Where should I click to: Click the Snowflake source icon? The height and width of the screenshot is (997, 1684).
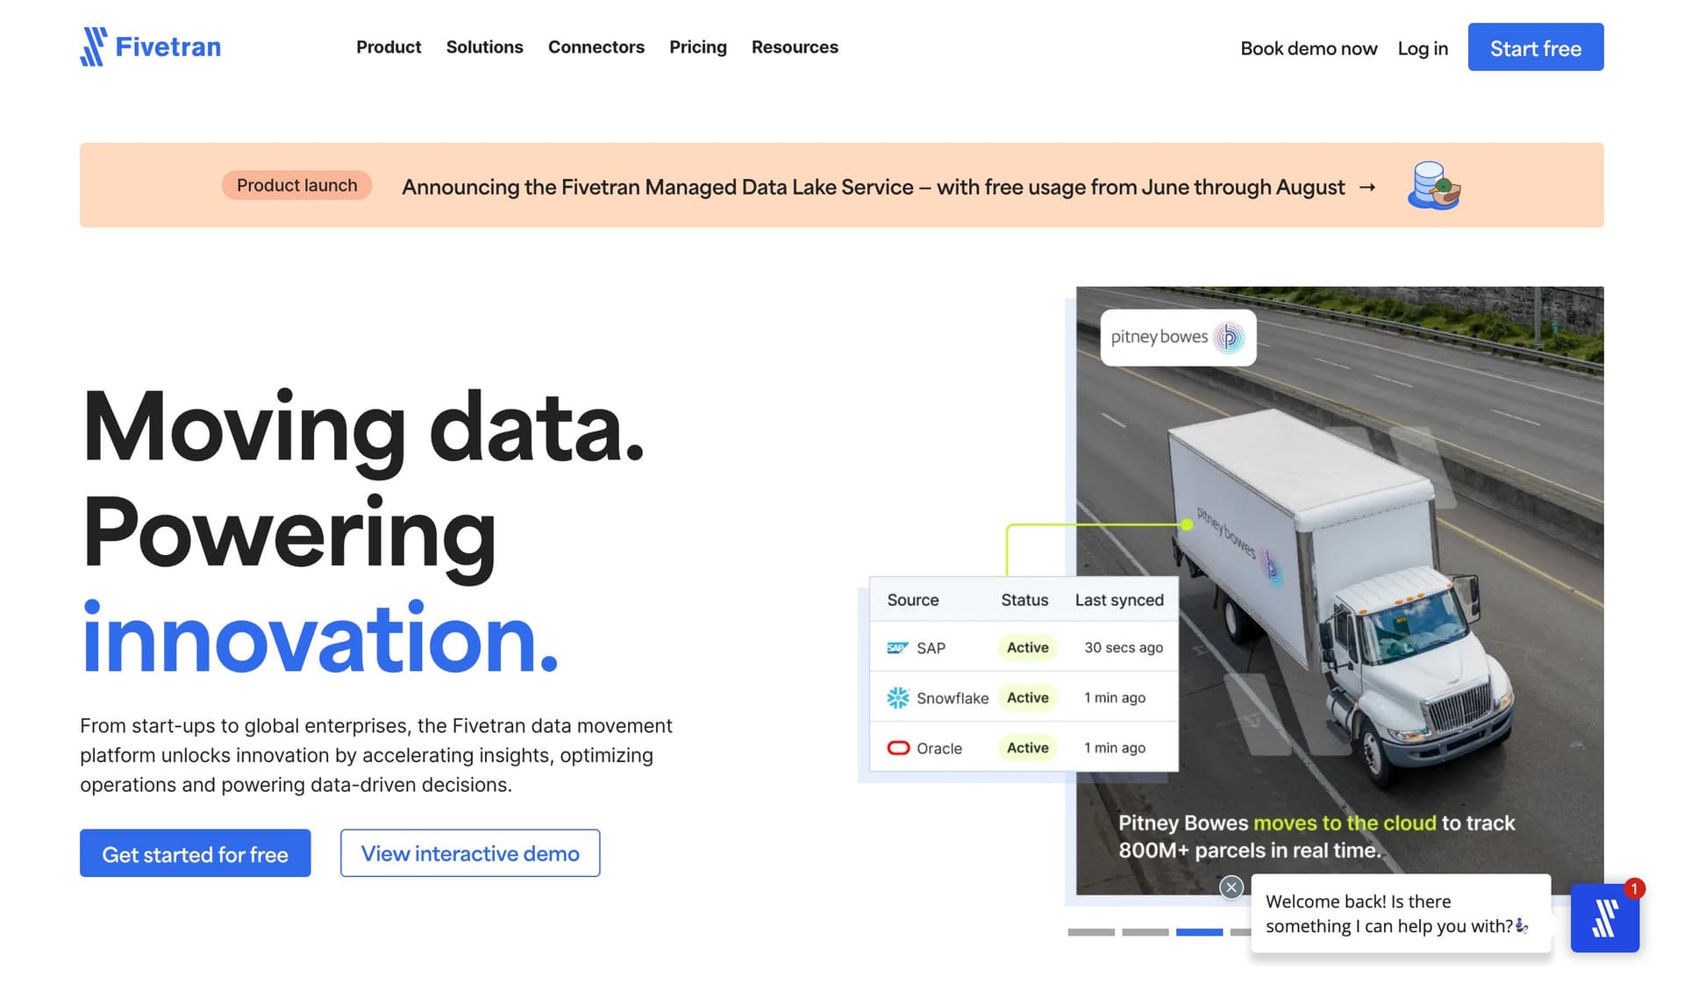(897, 698)
